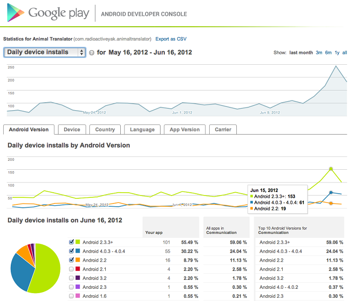
Task: Click the Export as CSV link
Action: (x=171, y=39)
